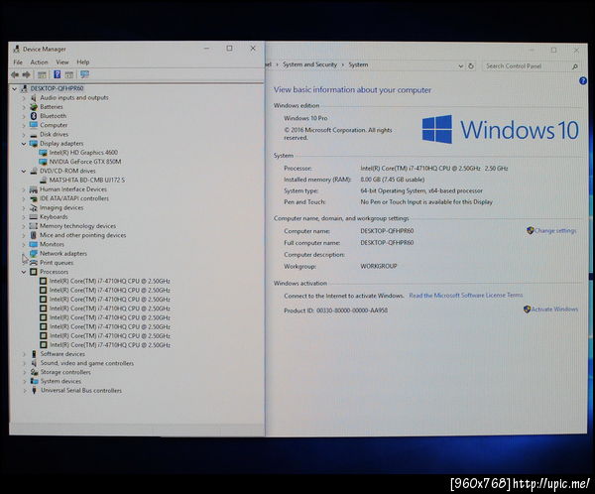Minimize the Device Manager window
595x494 pixels.
(207, 49)
